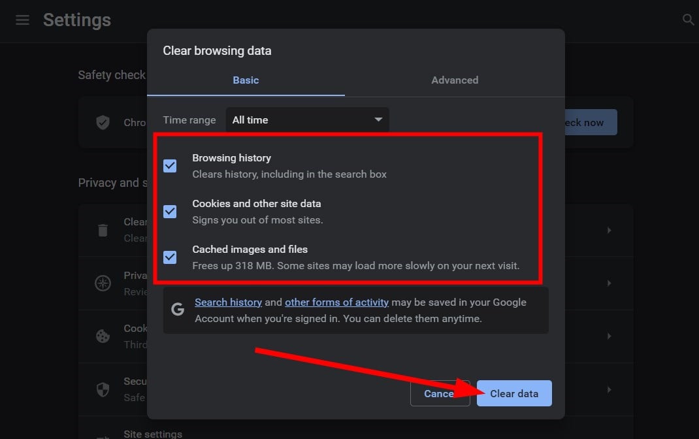
Task: Uncheck the Browsing history checkbox
Action: (170, 166)
